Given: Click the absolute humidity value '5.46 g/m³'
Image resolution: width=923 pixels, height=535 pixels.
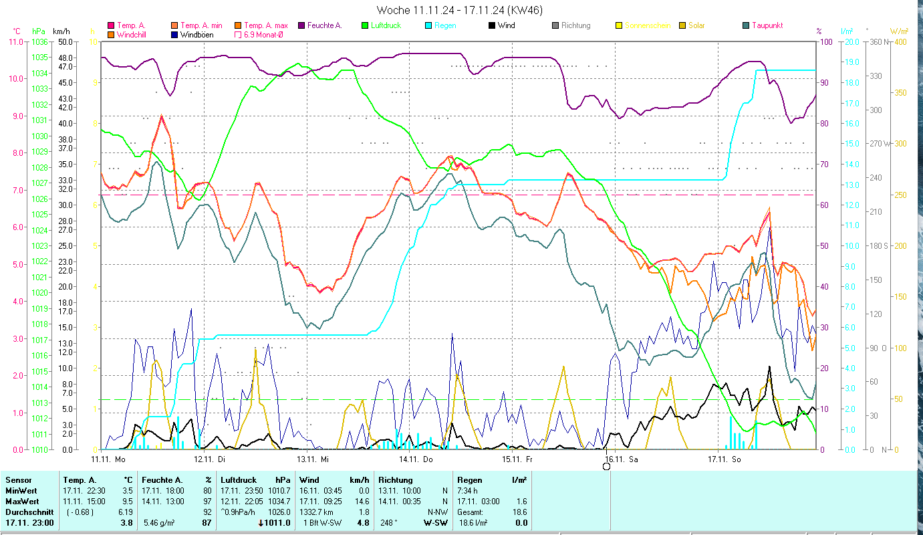Looking at the screenshot, I should click(x=159, y=523).
